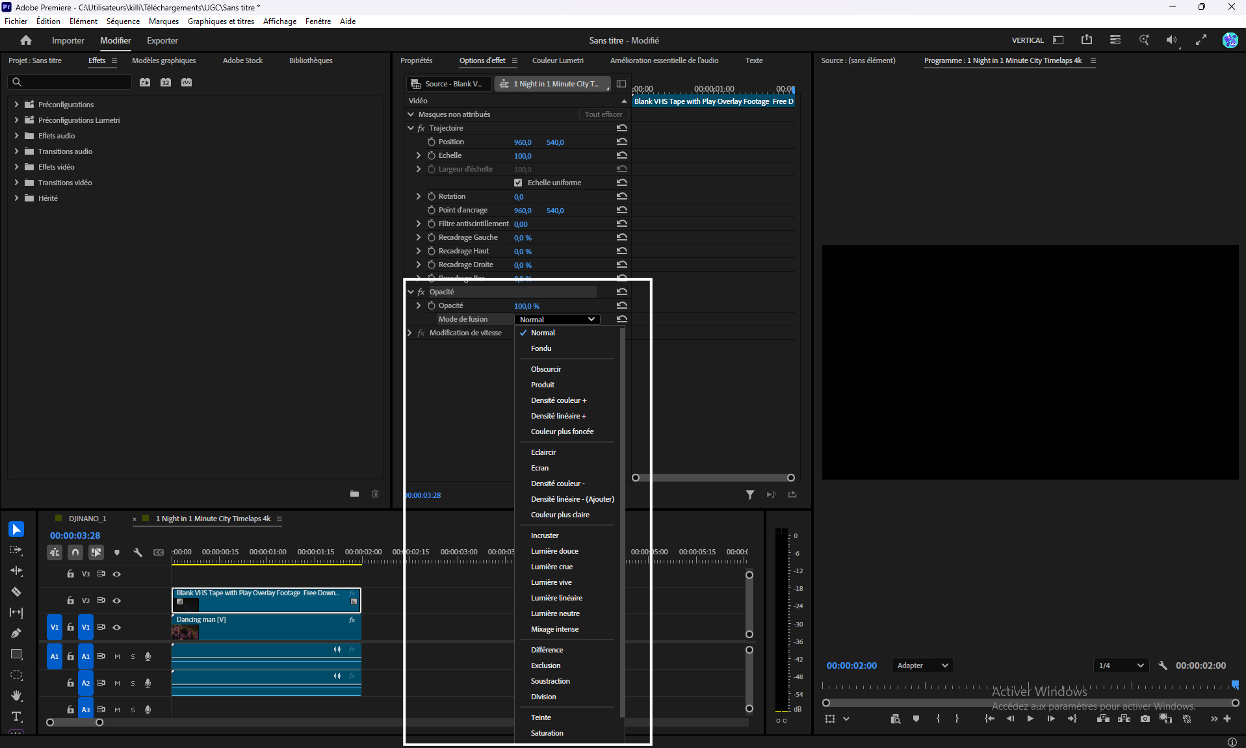Select the Hand tool
1246x748 pixels.
16,696
